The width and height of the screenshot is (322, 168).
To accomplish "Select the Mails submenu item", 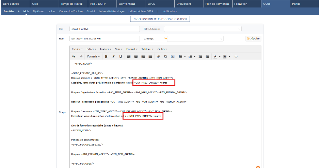I will click(x=26, y=11).
